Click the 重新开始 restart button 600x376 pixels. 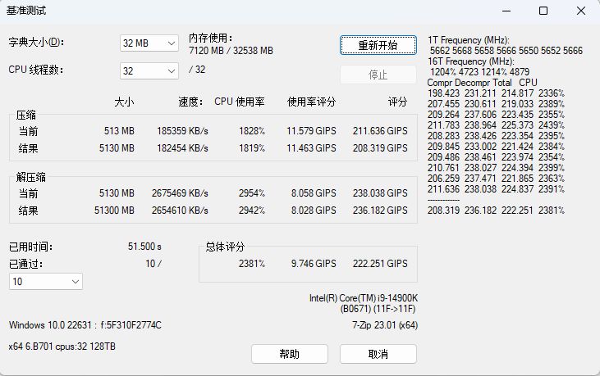(378, 45)
